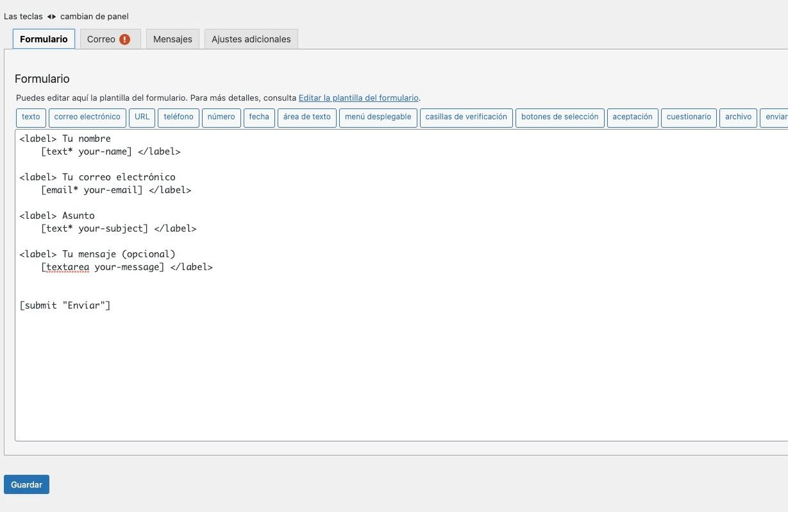Open the Correo tab
The image size is (788, 512).
pos(110,39)
